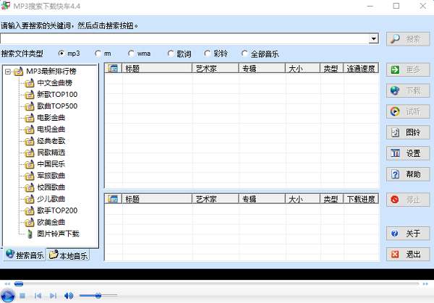
Task: Skip to the next track
Action: pos(53,296)
